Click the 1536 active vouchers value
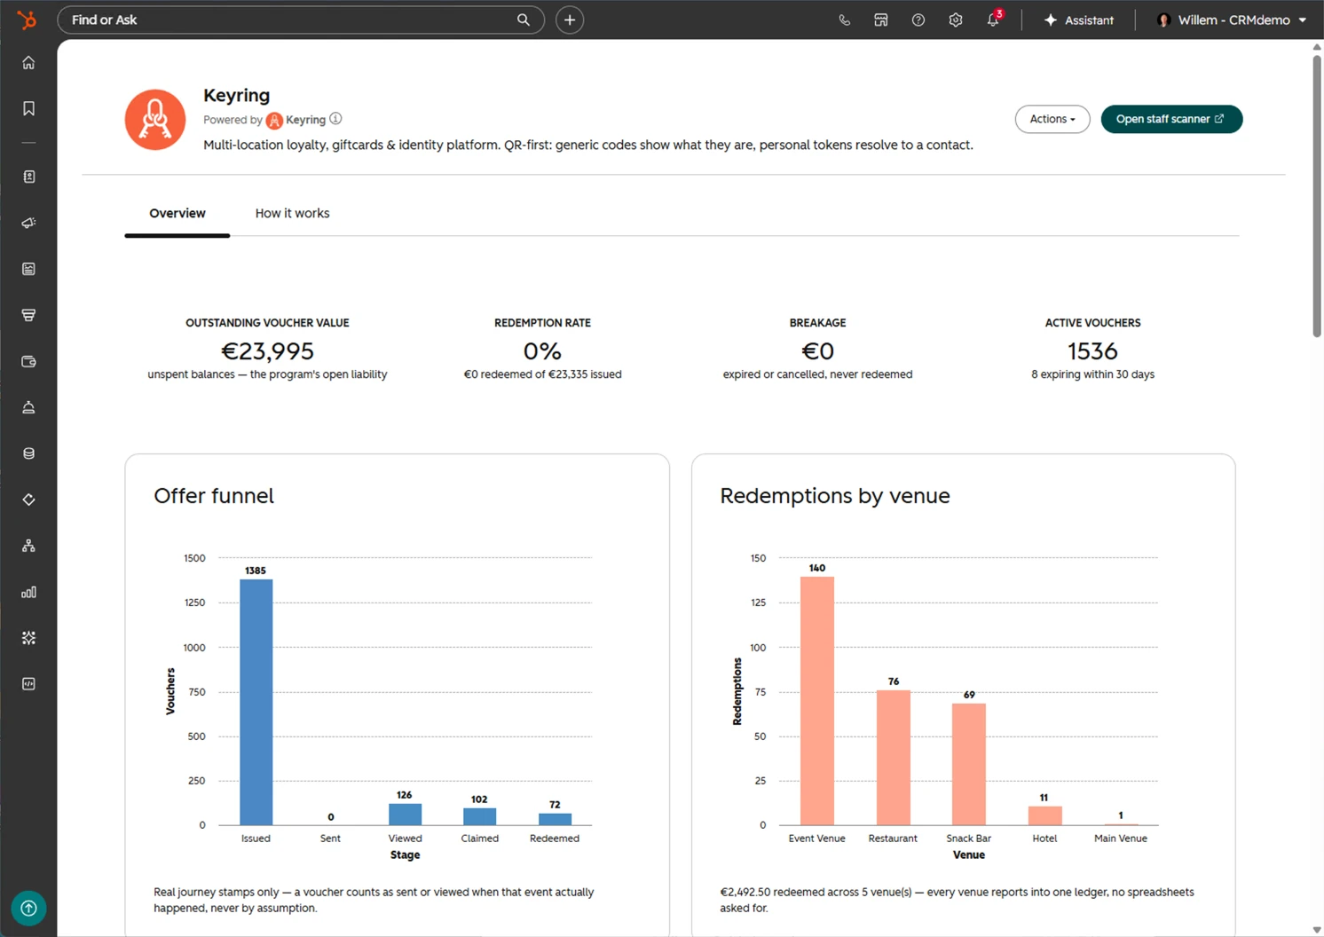The image size is (1324, 937). pos(1092,351)
